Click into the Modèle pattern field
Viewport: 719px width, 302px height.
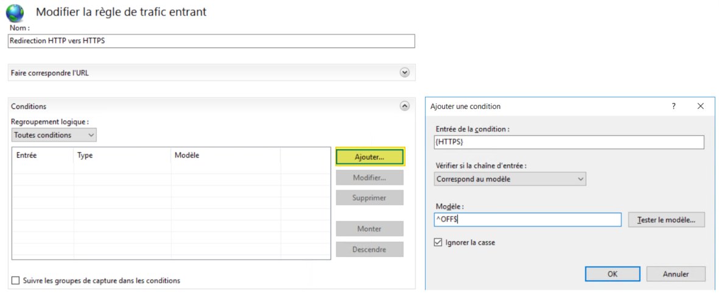[x=528, y=219]
